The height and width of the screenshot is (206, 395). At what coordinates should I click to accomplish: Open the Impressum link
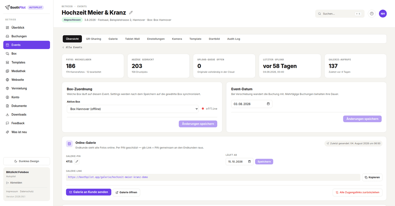point(12,191)
